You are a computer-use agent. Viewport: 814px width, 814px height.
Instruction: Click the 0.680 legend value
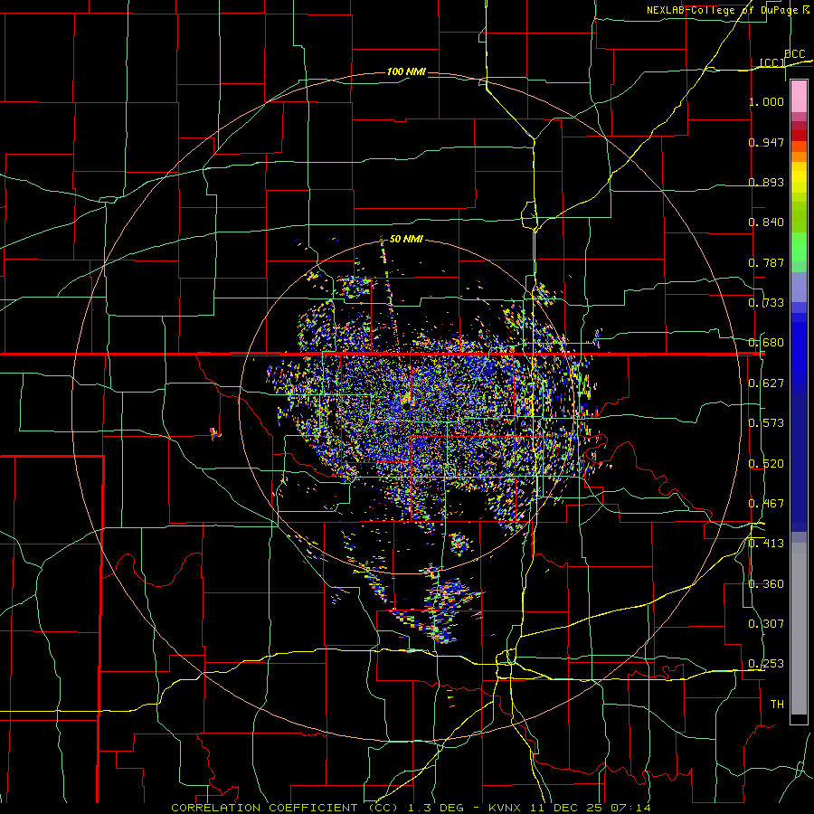tap(766, 343)
